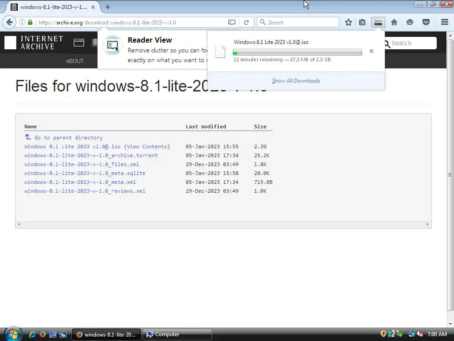The height and width of the screenshot is (341, 454).
Task: Click the file listing horizontal scrollbar
Action: [x=223, y=224]
